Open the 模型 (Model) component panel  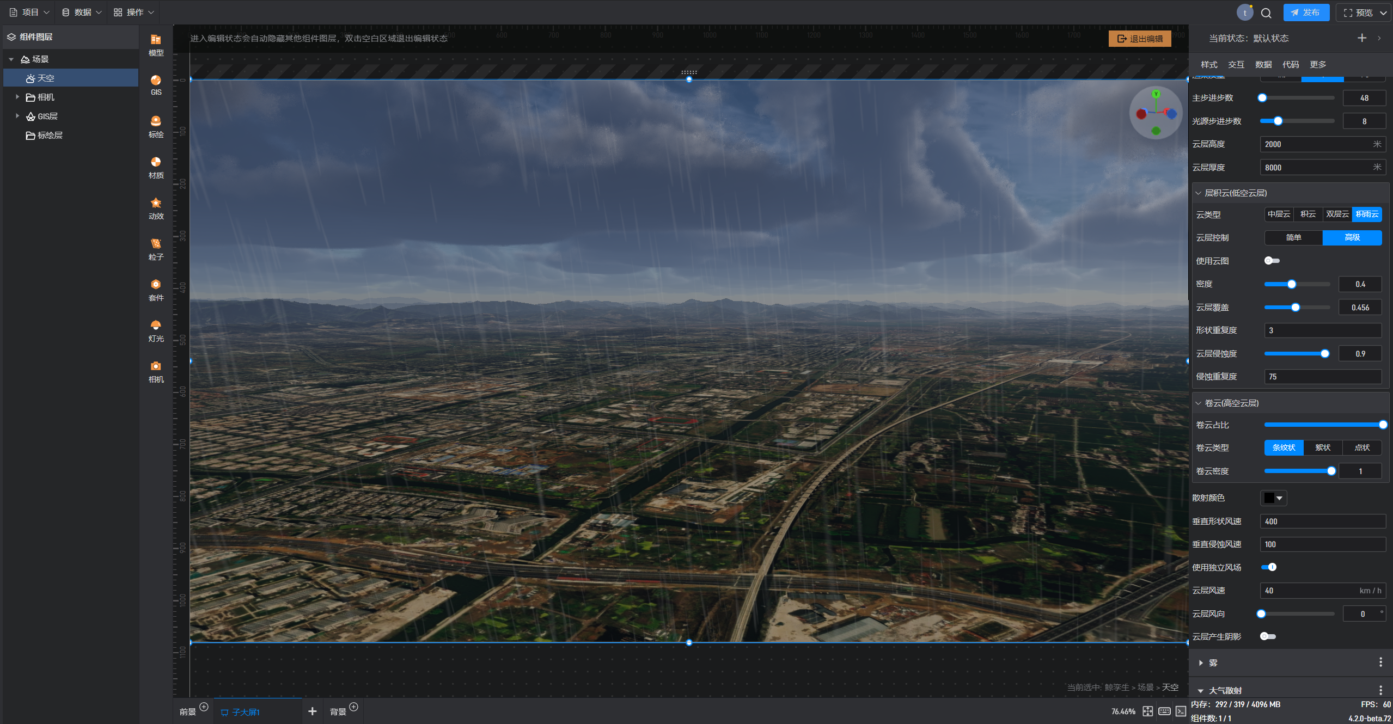click(x=156, y=45)
